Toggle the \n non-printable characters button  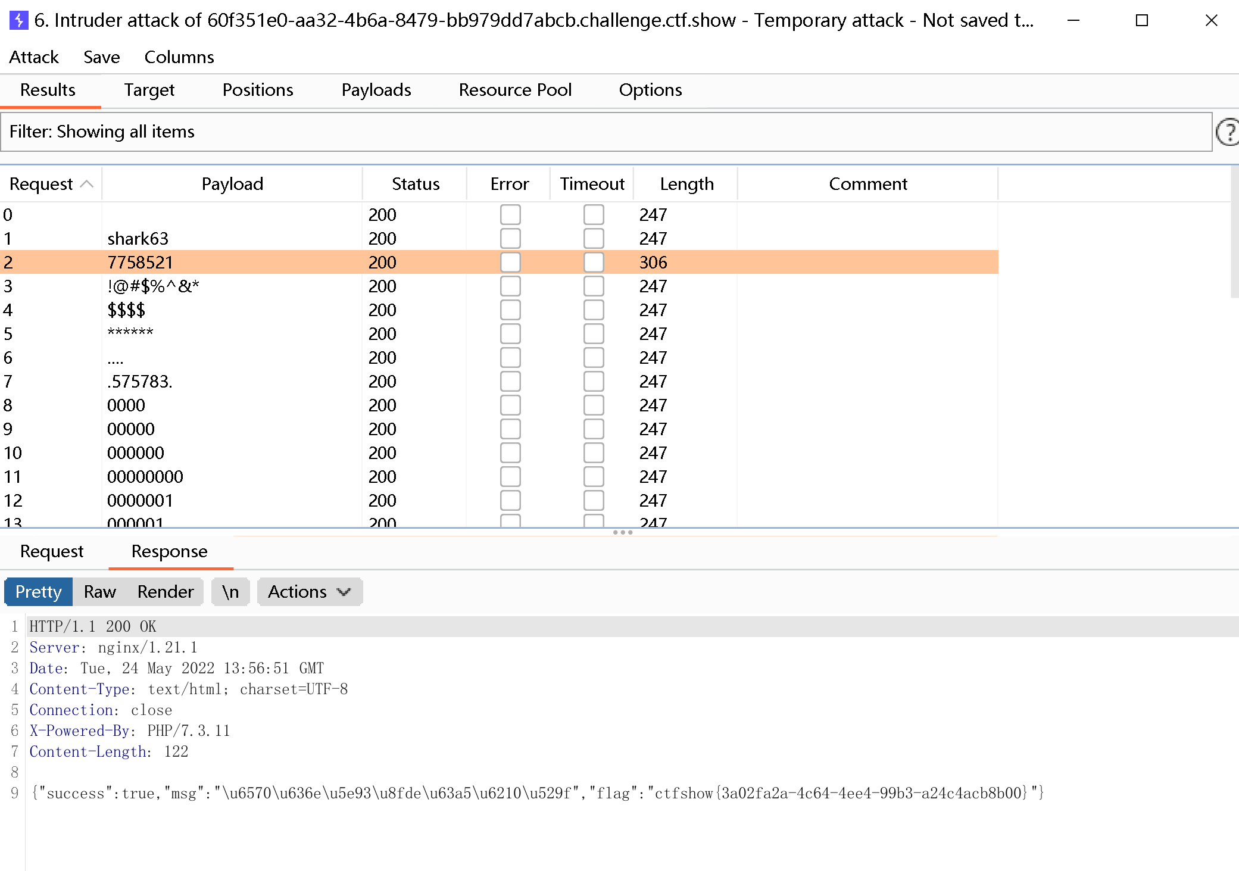click(x=230, y=592)
